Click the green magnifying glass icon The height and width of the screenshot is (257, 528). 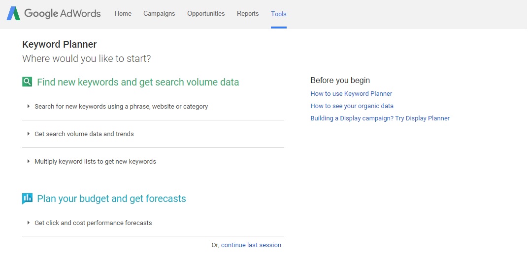click(x=27, y=82)
